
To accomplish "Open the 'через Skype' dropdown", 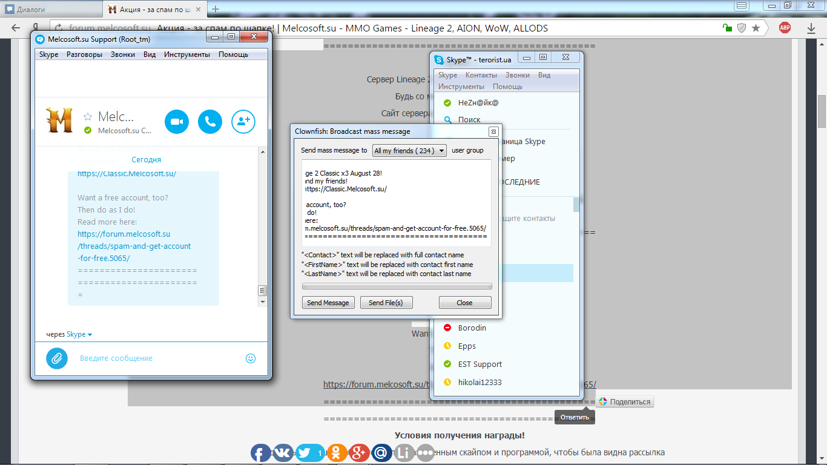I will pyautogui.click(x=79, y=334).
